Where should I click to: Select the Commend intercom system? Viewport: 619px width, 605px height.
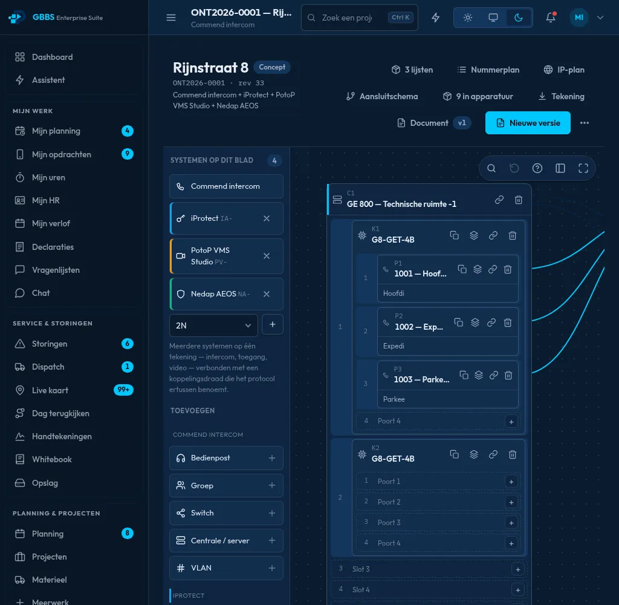pos(226,186)
